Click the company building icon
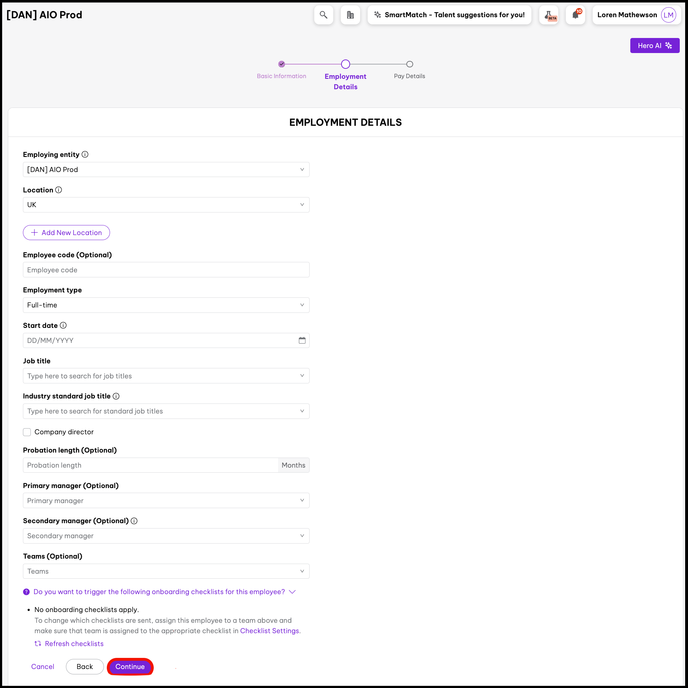Image resolution: width=688 pixels, height=688 pixels. [x=350, y=15]
